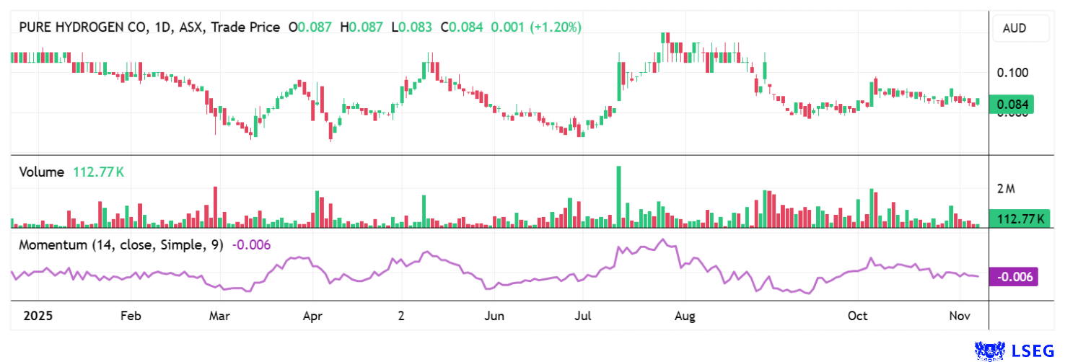Click the Nov time-axis label
This screenshot has width=1065, height=362.
(960, 317)
